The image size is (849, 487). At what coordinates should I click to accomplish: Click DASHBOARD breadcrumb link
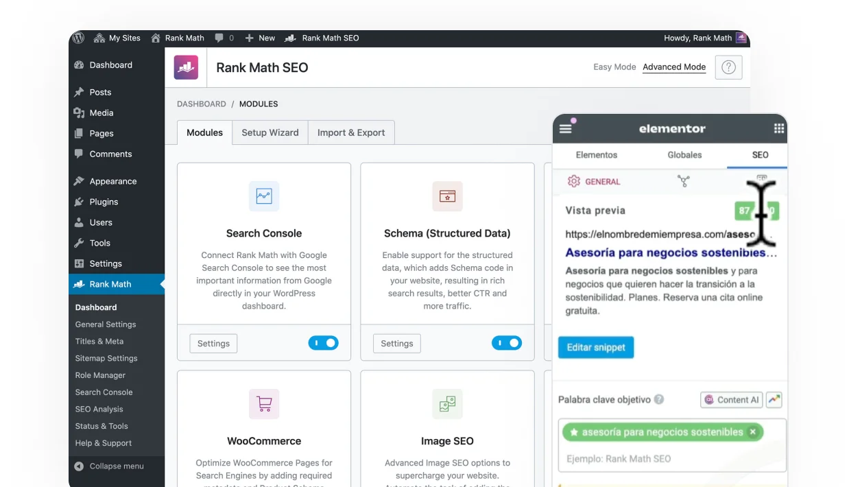[x=202, y=104]
